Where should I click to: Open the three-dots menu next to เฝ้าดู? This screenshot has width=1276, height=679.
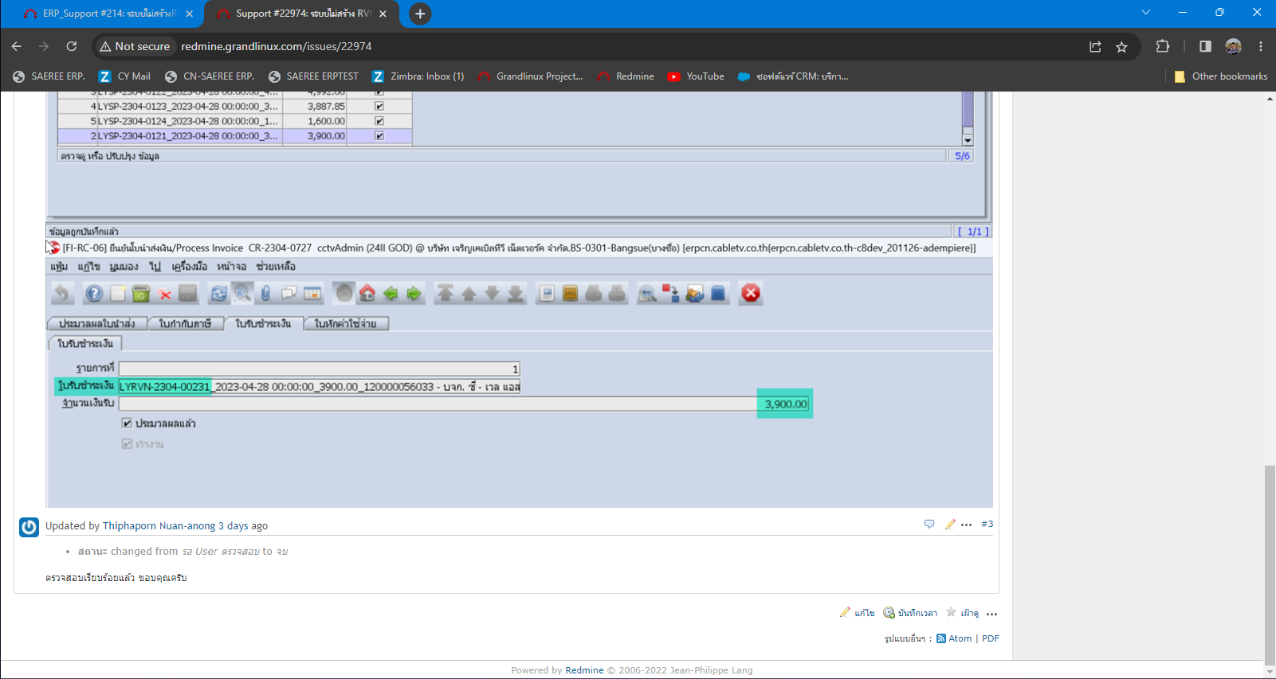pos(991,614)
